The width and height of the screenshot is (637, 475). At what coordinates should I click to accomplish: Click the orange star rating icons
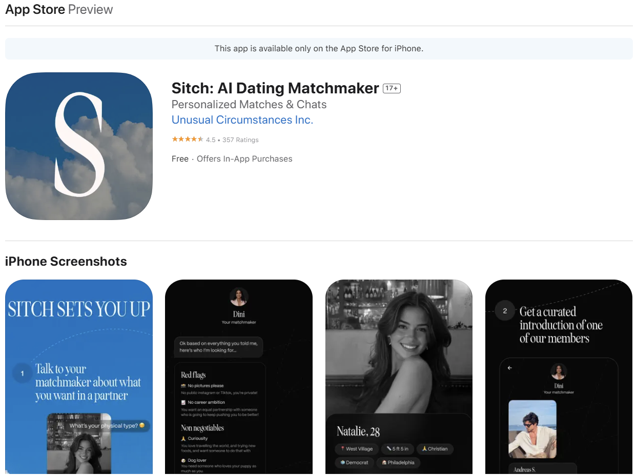(188, 140)
